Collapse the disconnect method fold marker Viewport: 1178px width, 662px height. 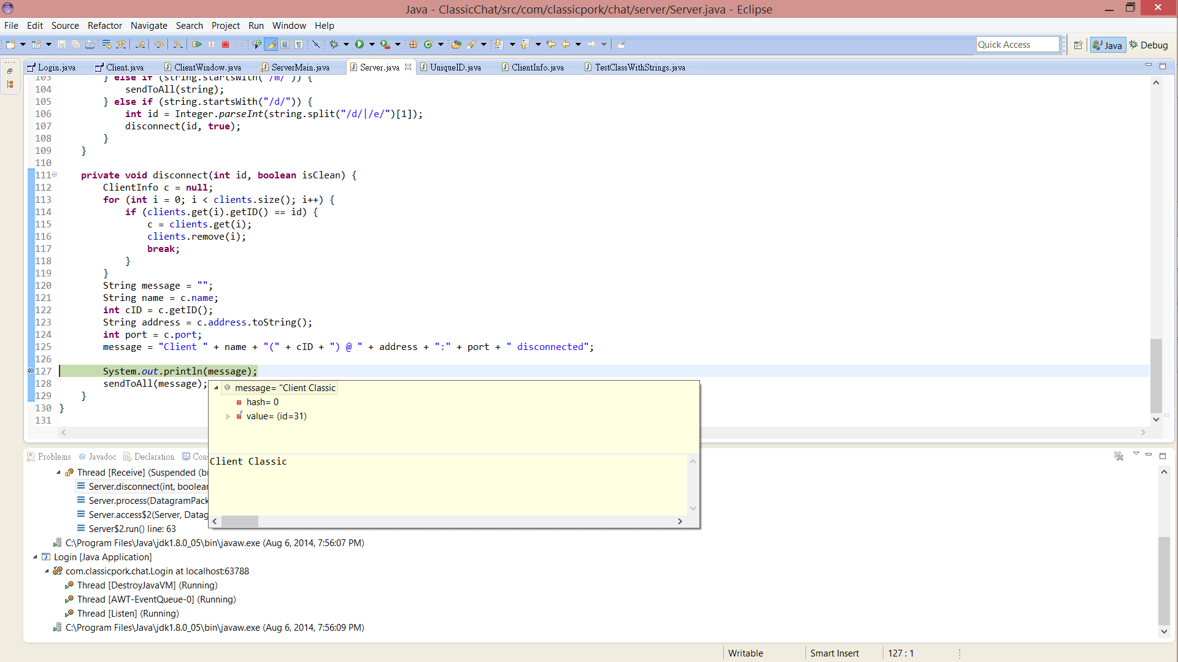click(55, 175)
